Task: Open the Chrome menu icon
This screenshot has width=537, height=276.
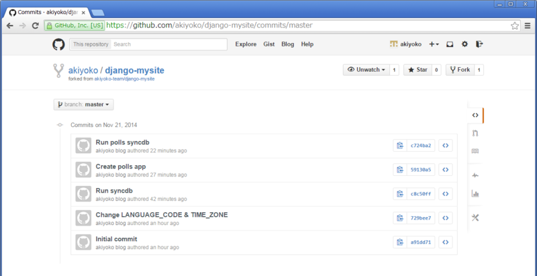Action: (528, 26)
